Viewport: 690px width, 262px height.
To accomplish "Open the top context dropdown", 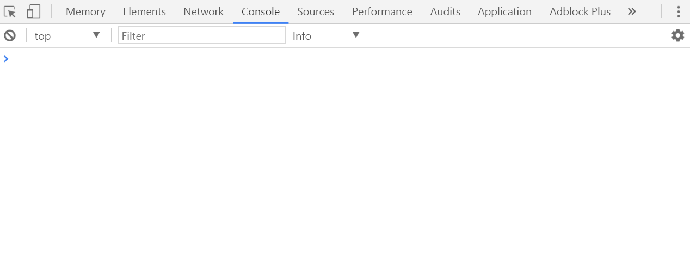I will point(67,36).
